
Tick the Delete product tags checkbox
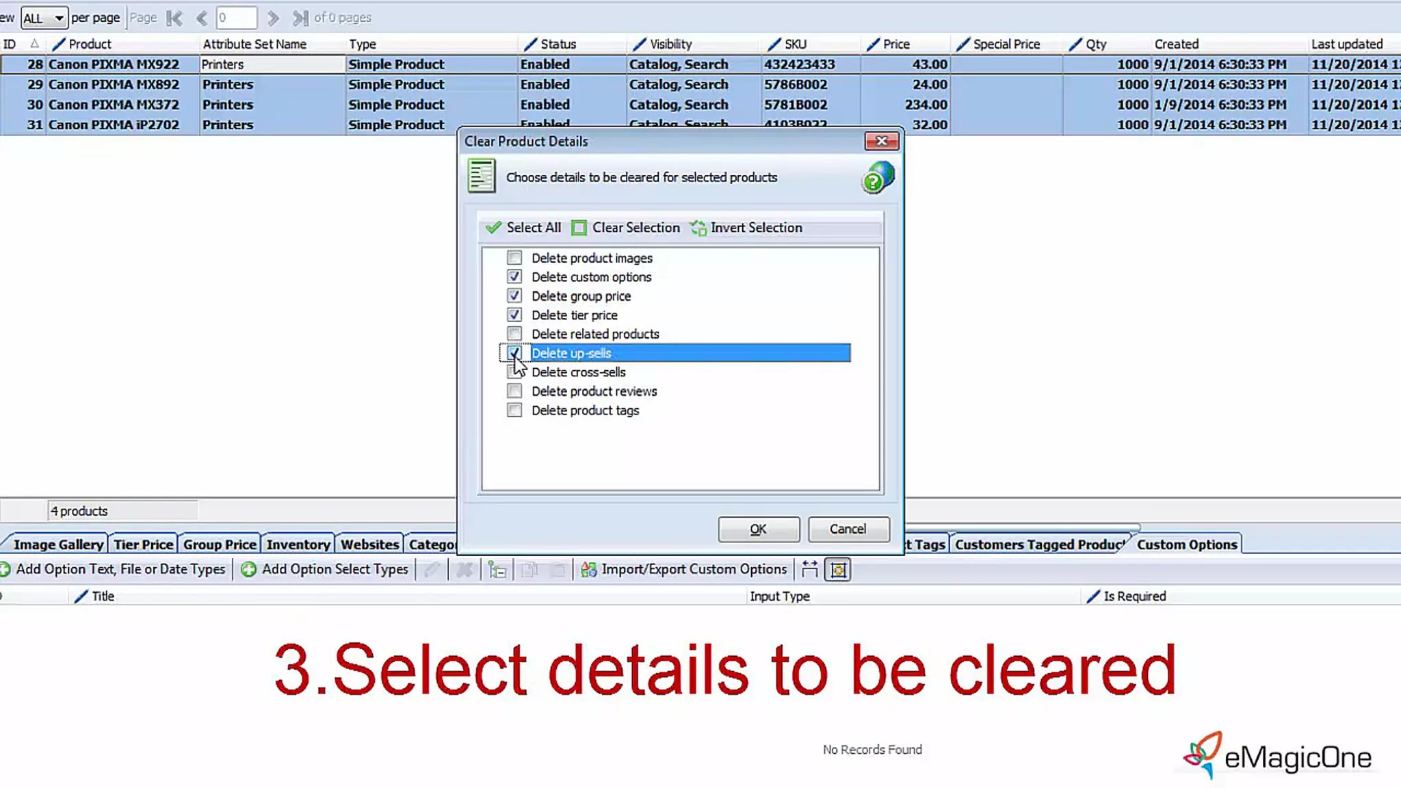[x=514, y=410]
